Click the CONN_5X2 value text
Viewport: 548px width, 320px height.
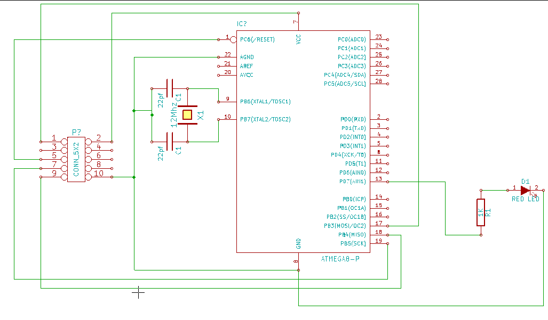(x=76, y=159)
